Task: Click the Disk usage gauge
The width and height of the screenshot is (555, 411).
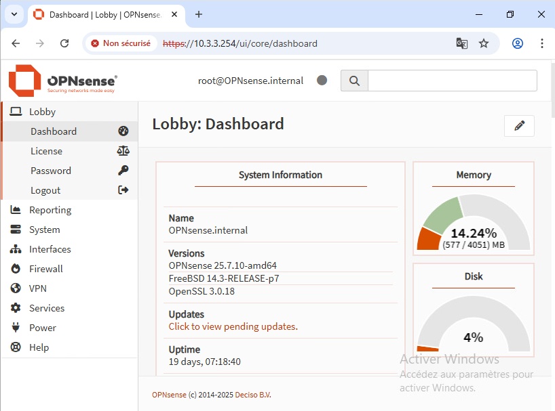Action: point(474,324)
